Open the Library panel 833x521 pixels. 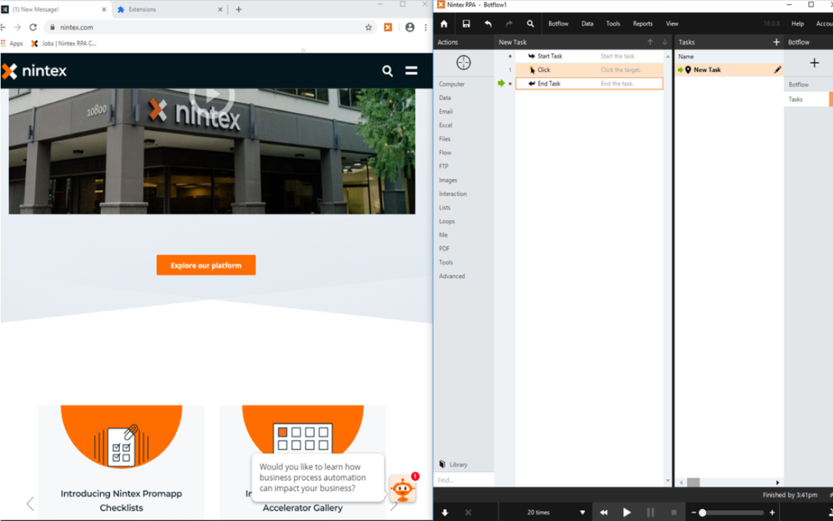454,464
